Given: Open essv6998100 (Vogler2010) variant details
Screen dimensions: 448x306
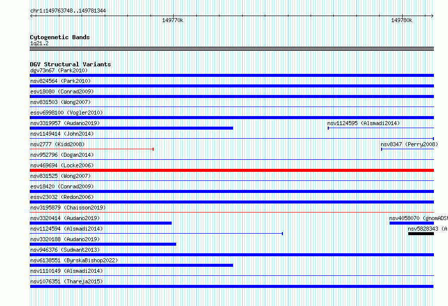Looking at the screenshot, I should pyautogui.click(x=66, y=113).
